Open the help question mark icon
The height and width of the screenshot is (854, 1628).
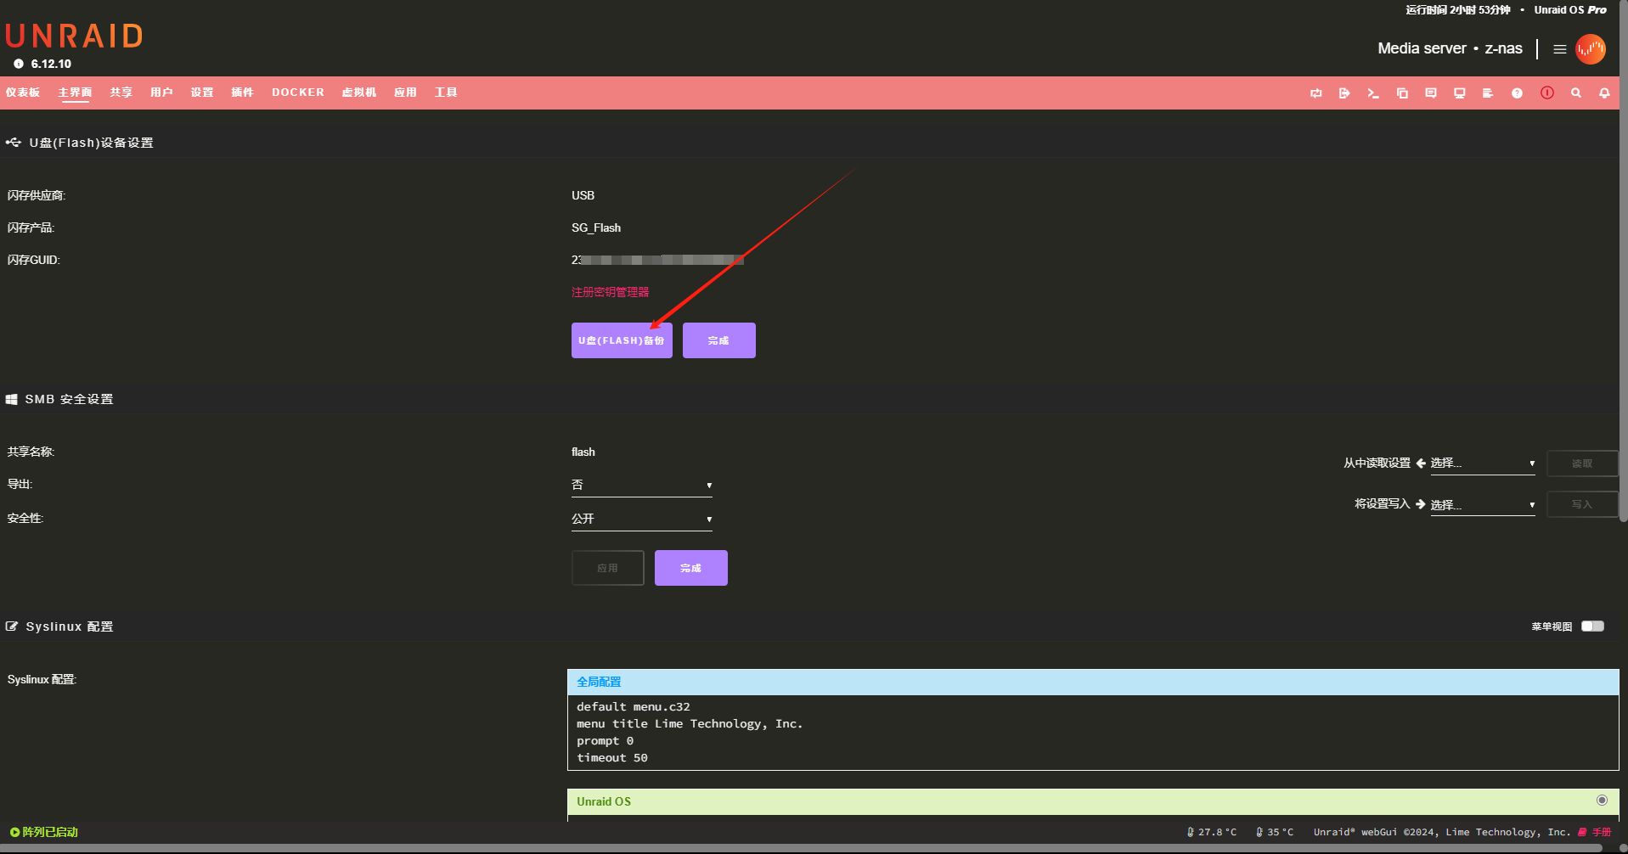[x=1517, y=93]
